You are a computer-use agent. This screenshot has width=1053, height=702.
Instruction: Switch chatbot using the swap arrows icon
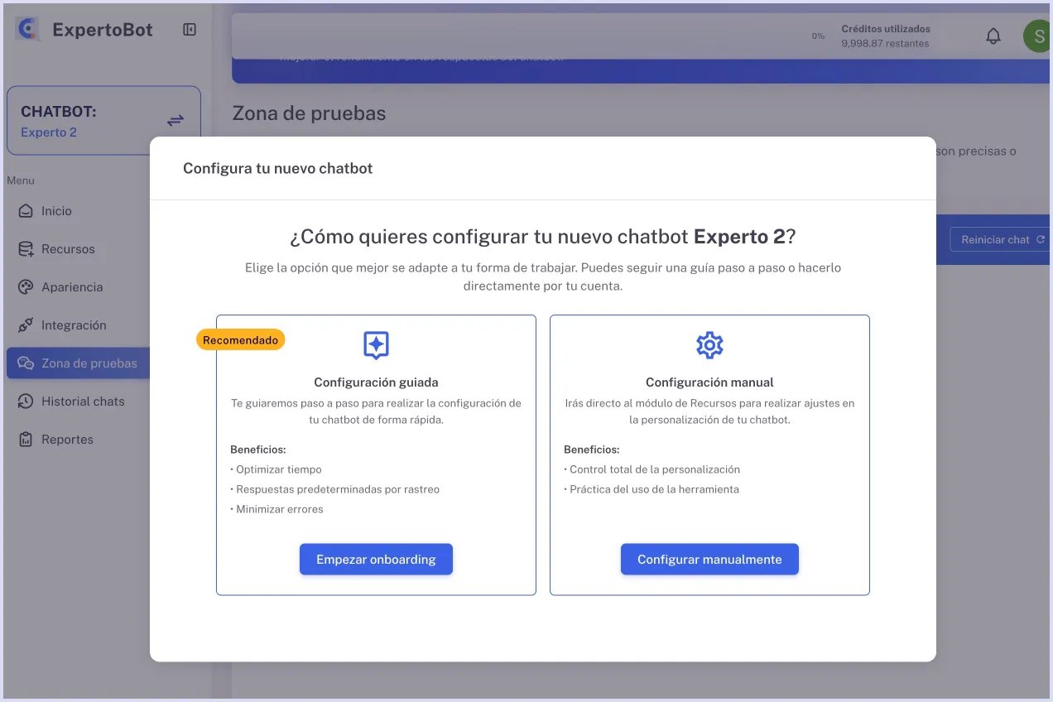(x=175, y=119)
